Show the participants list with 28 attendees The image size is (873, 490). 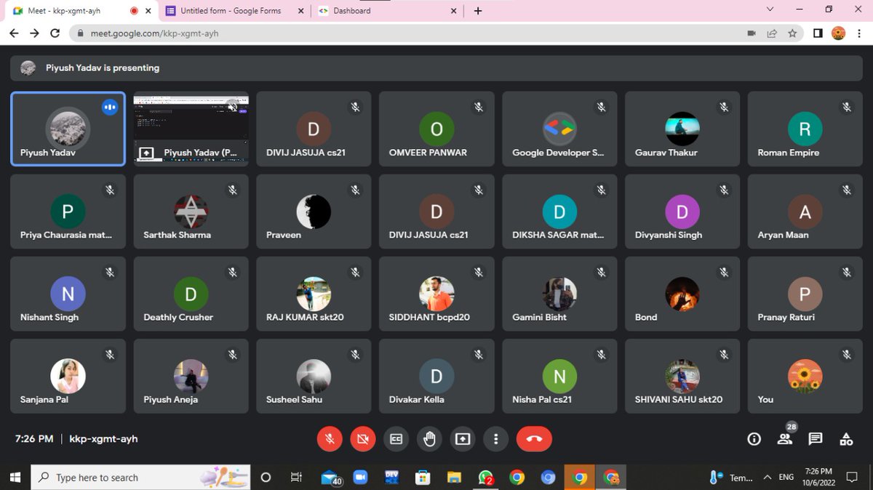[785, 439]
